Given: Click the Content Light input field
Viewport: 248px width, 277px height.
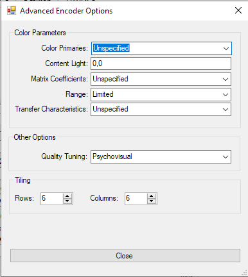Looking at the screenshot, I should pos(161,63).
